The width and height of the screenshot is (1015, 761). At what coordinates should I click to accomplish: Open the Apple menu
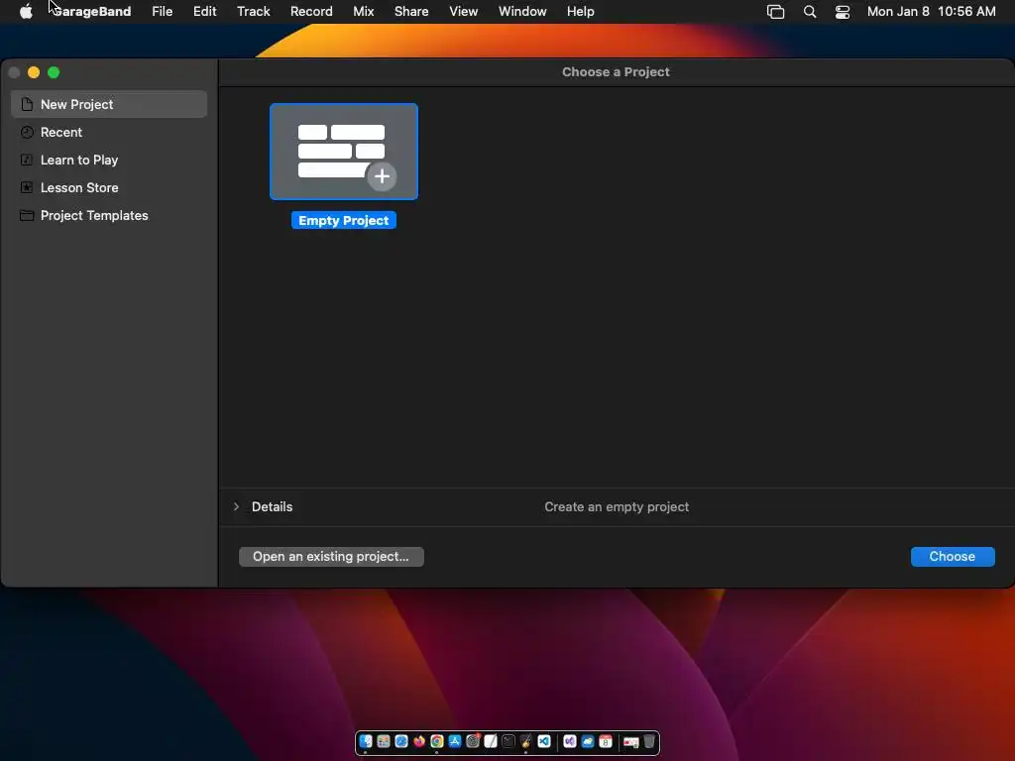26,11
